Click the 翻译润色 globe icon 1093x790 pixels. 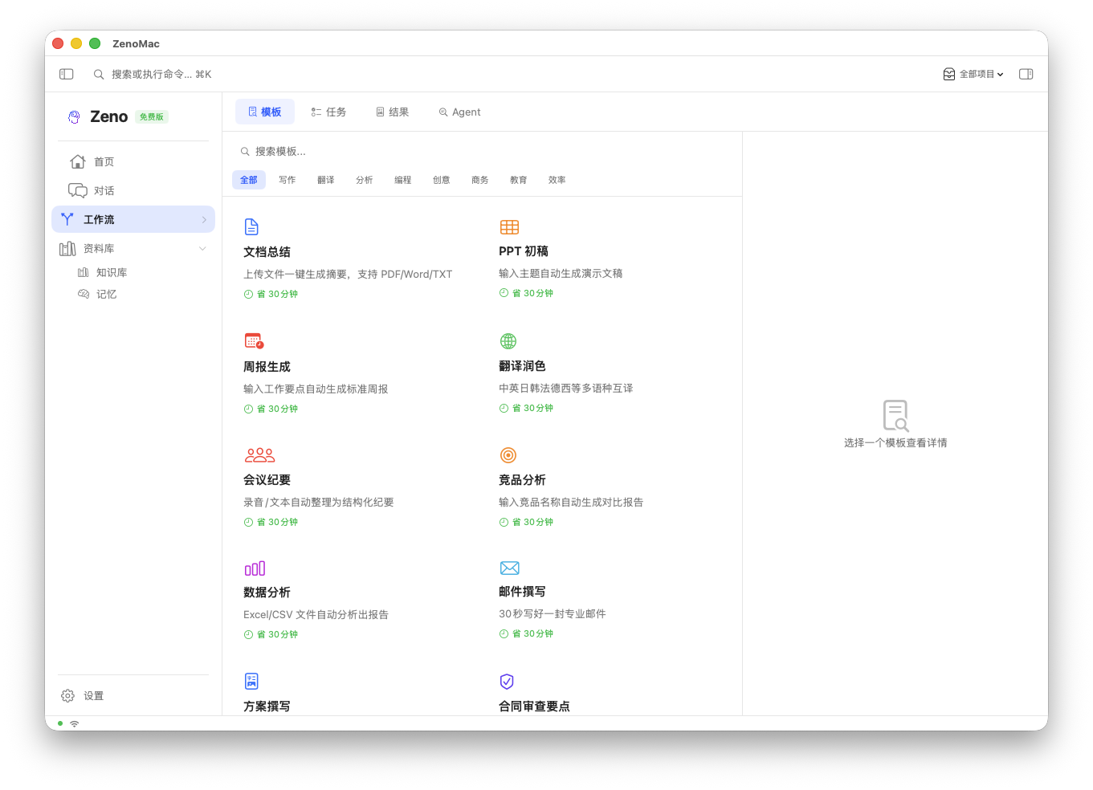[508, 340]
